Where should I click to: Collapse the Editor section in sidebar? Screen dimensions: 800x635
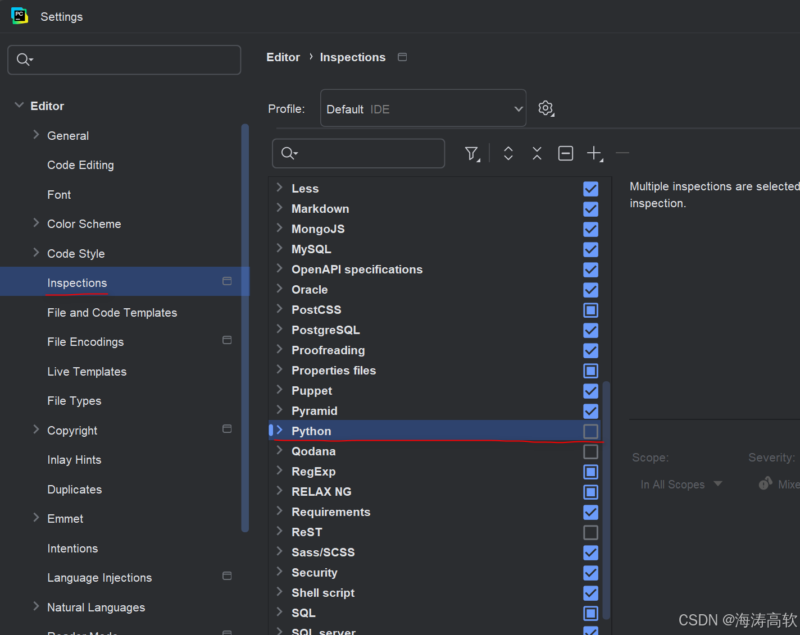tap(19, 105)
